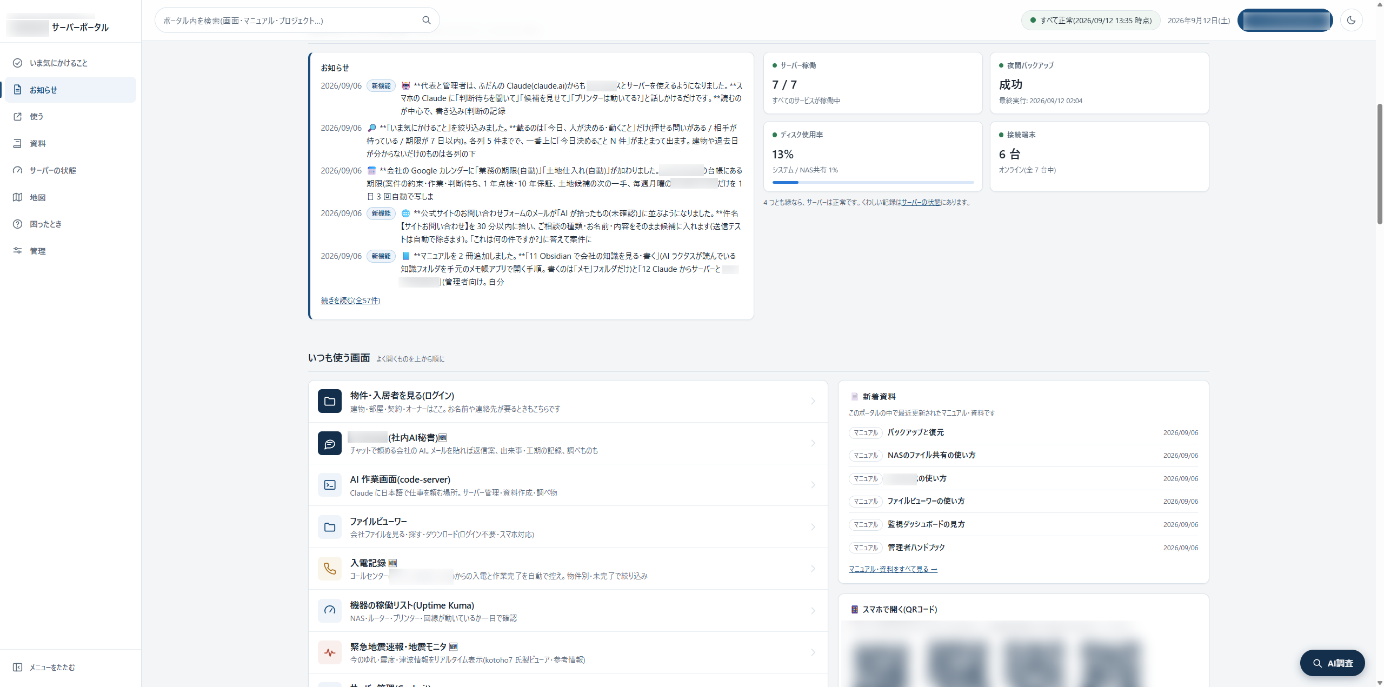The width and height of the screenshot is (1384, 687).
Task: Click the QR icon beside スマホで開く
Action: pos(854,609)
